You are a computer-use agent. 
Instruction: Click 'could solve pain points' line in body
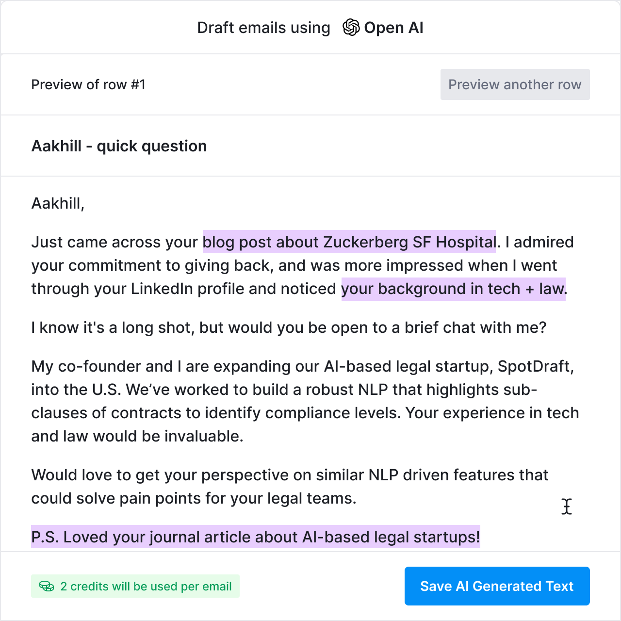pos(194,498)
